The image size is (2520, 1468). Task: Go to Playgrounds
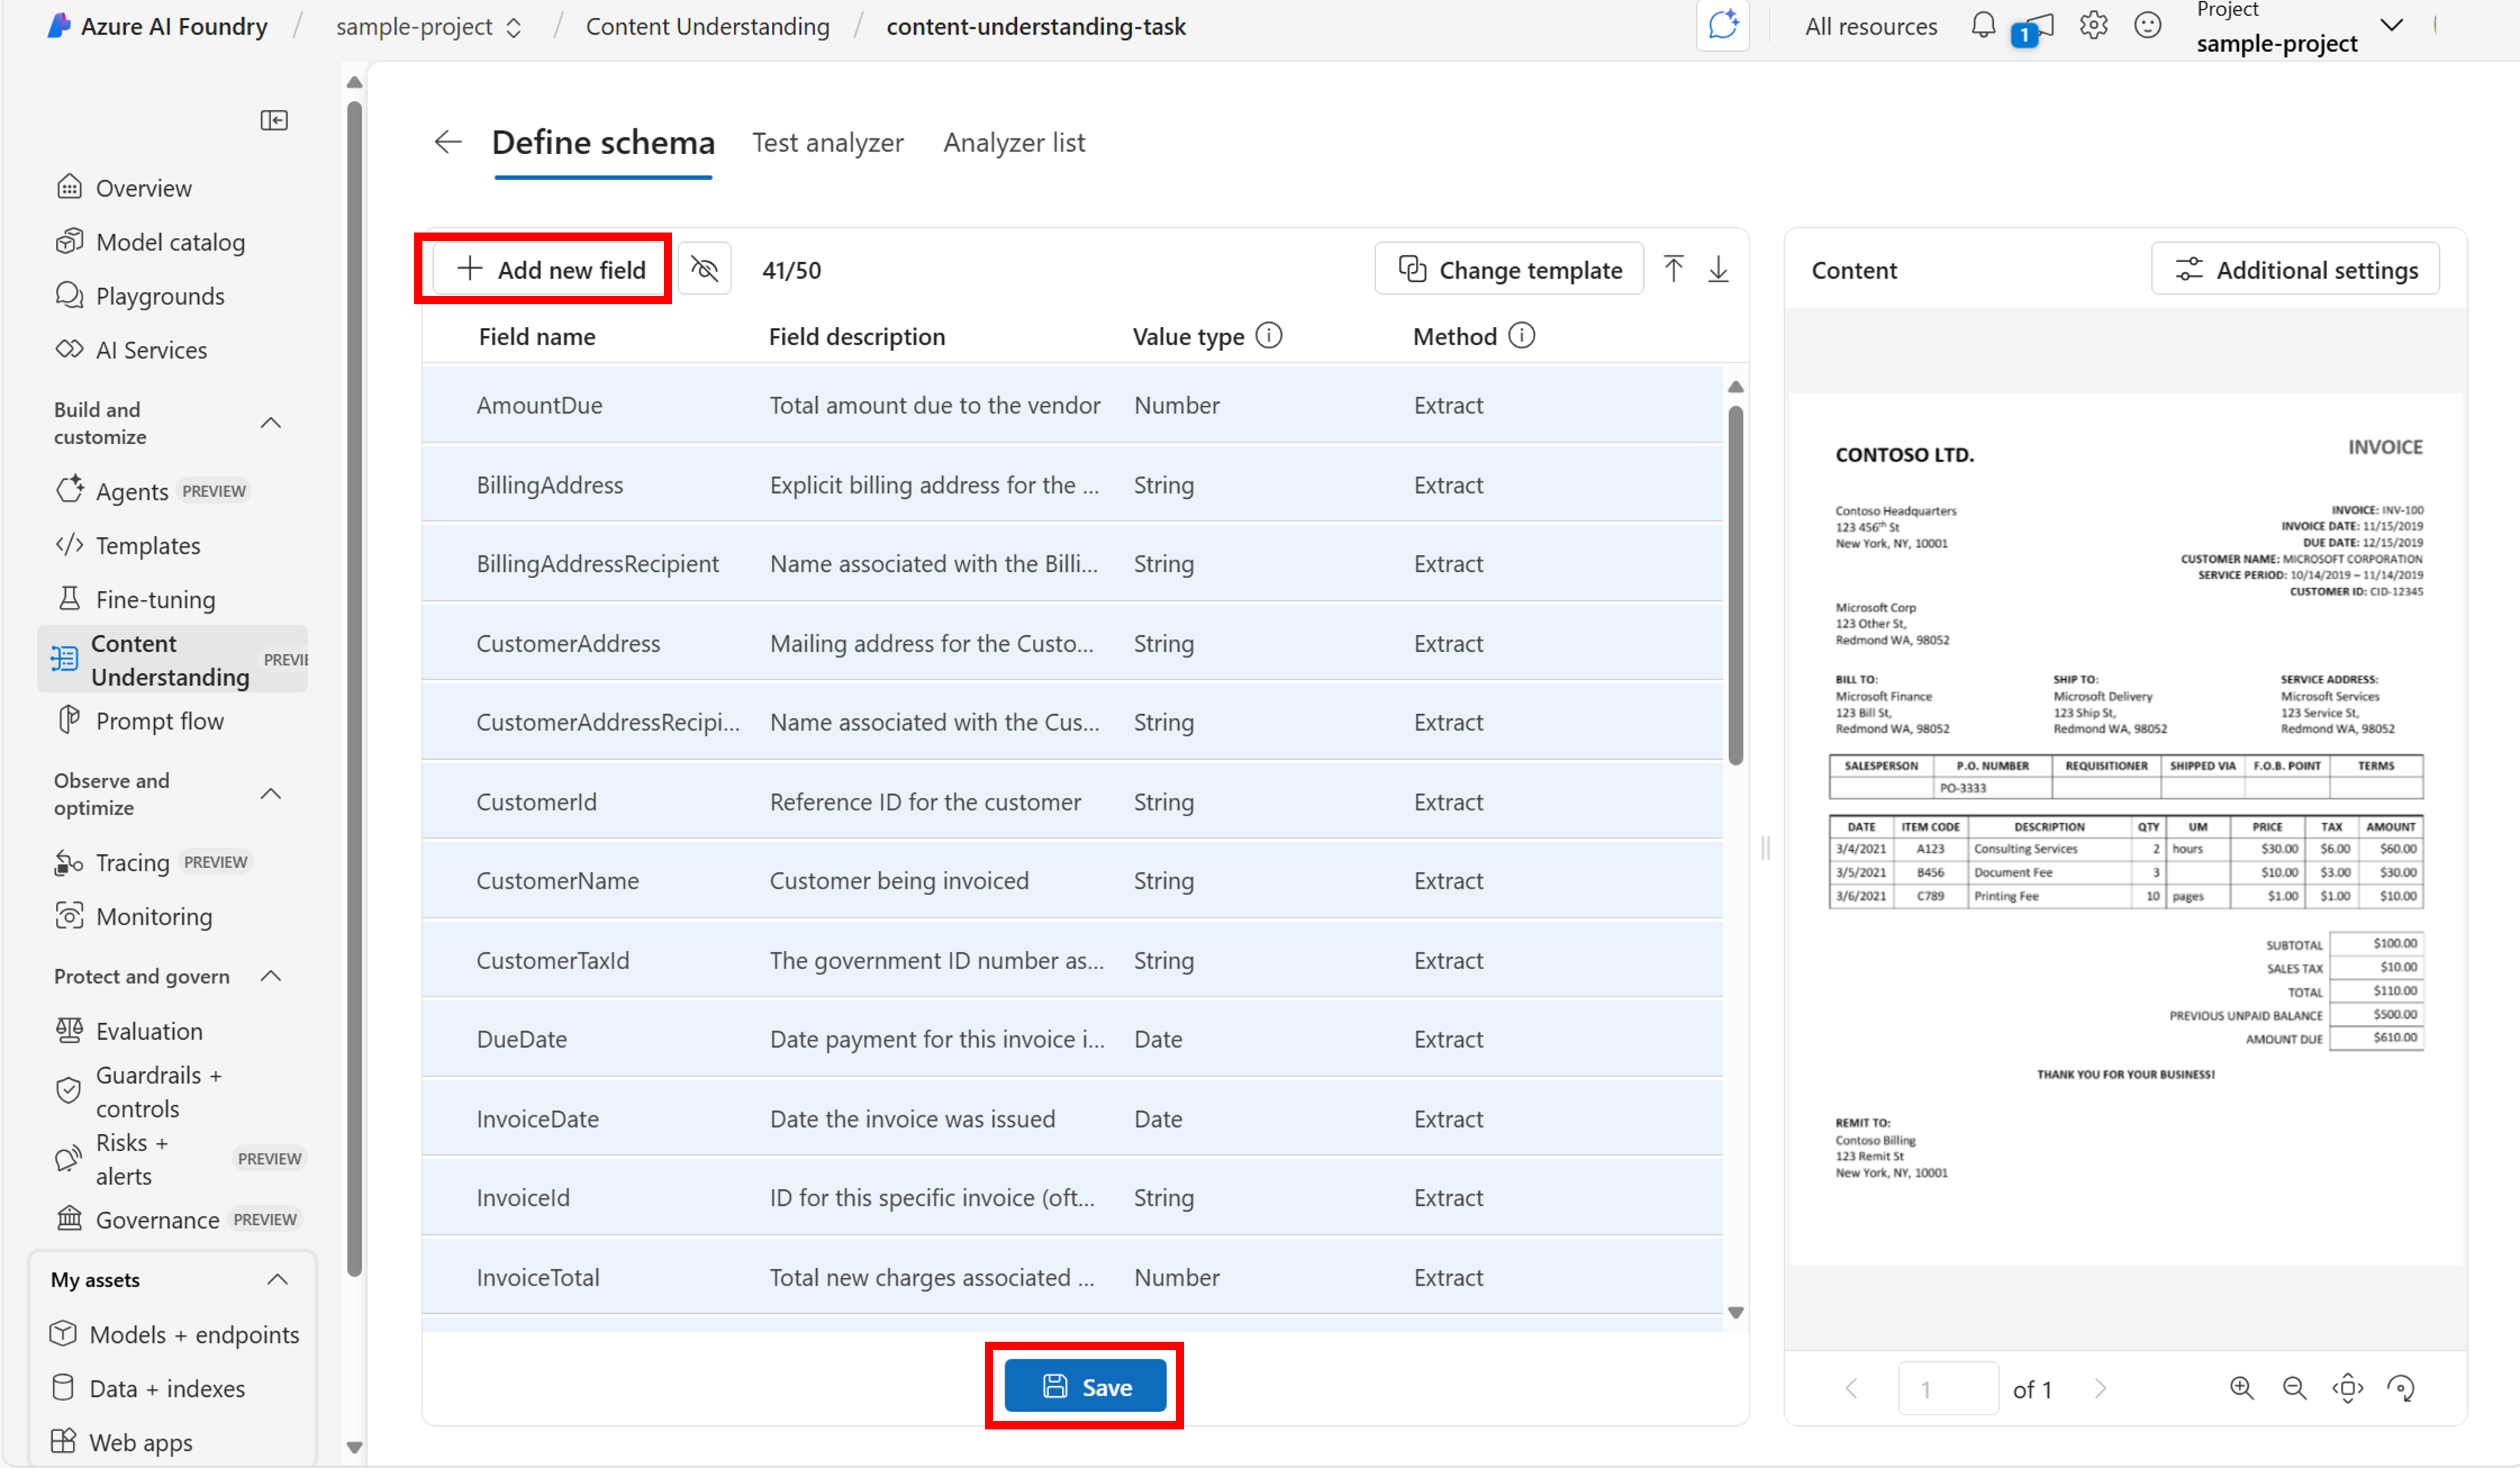[140, 296]
